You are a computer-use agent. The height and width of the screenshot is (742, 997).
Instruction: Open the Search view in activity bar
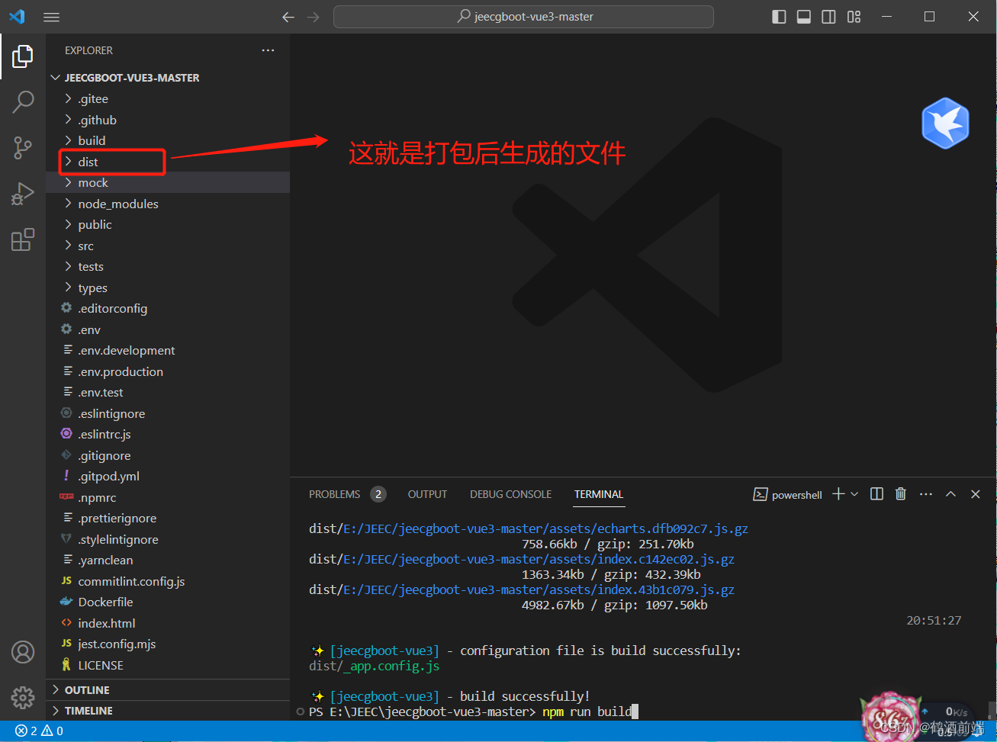[x=23, y=101]
